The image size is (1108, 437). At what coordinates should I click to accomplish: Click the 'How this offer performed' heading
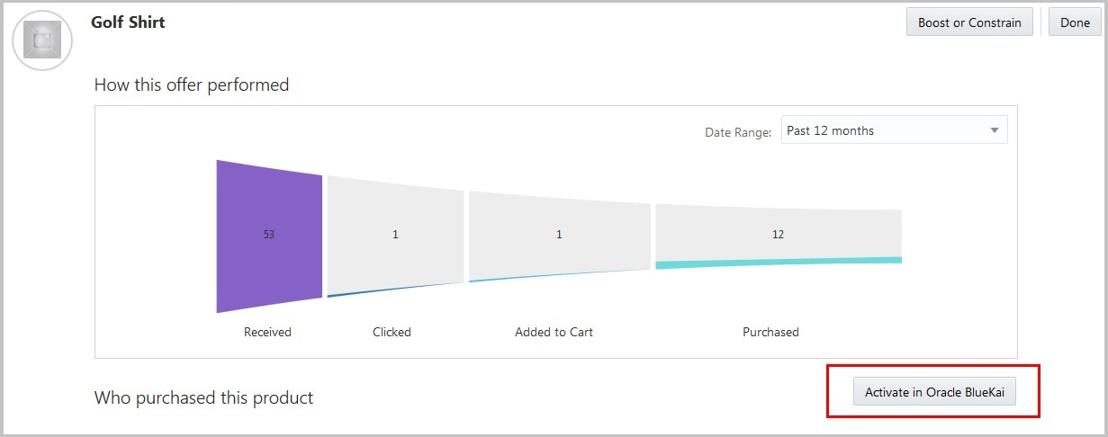[192, 85]
